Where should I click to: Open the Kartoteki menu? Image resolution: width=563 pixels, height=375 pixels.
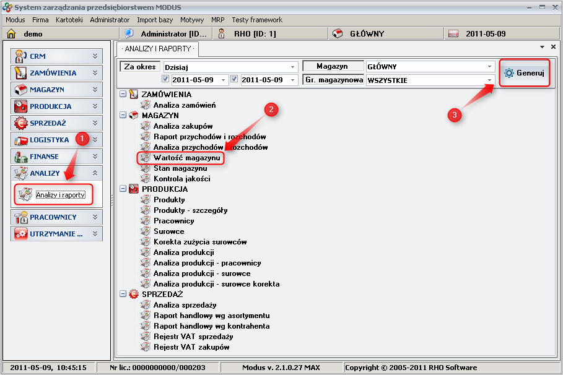pos(69,20)
